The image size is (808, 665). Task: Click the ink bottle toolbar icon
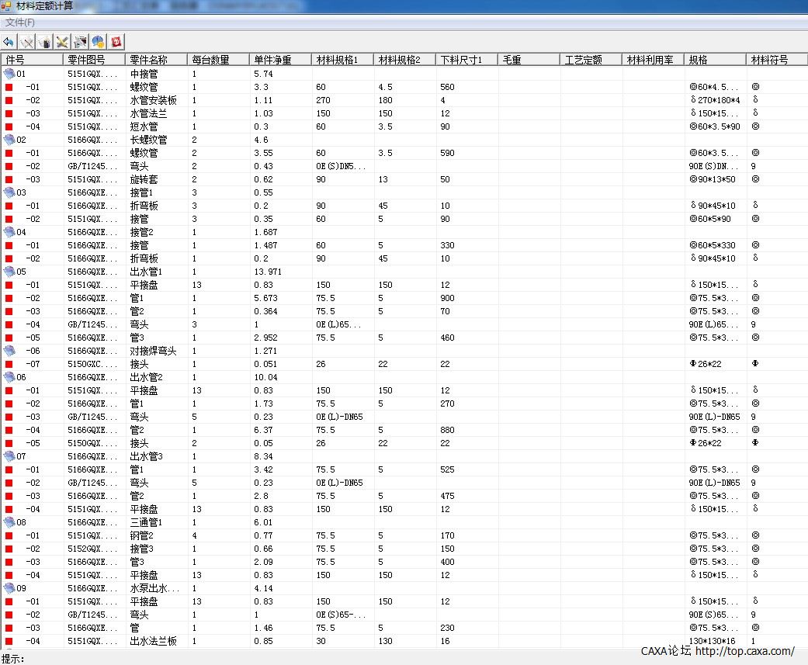pyautogui.click(x=45, y=42)
